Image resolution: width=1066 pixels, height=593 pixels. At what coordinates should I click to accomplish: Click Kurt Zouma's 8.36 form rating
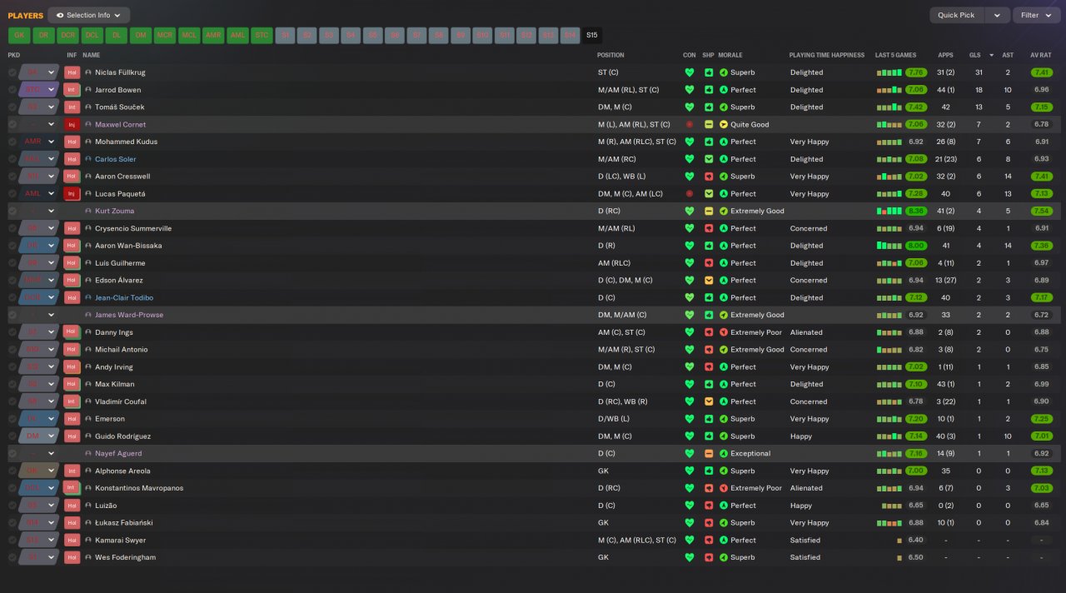click(x=916, y=212)
